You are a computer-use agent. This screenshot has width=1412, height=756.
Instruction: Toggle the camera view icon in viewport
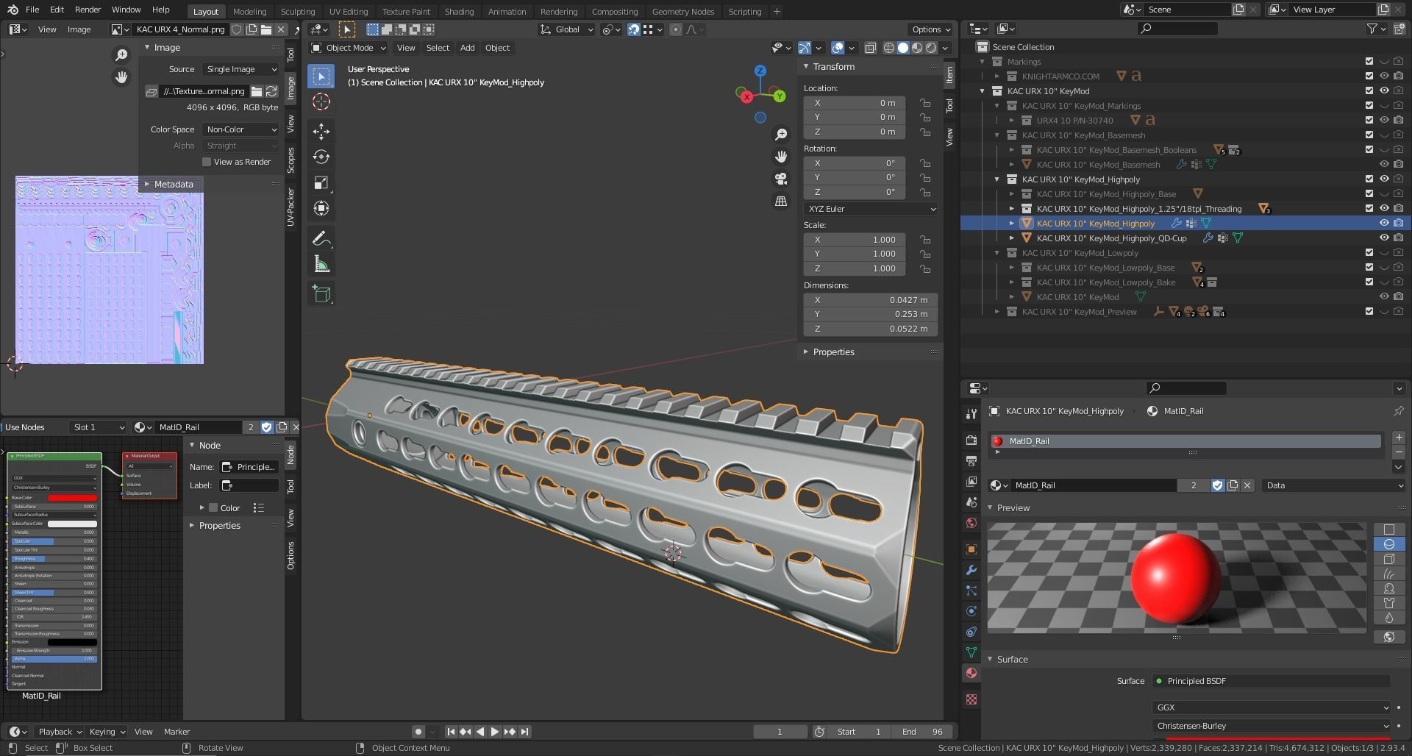coord(781,179)
